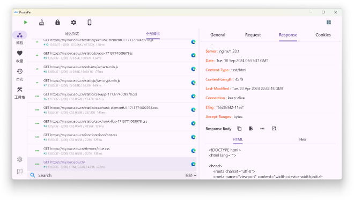This screenshot has height=200, width=354.
Task: Toggle panel layout icon at top right
Action: (329, 23)
